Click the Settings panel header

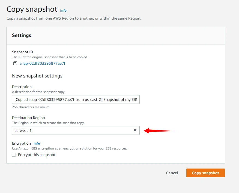click(22, 35)
